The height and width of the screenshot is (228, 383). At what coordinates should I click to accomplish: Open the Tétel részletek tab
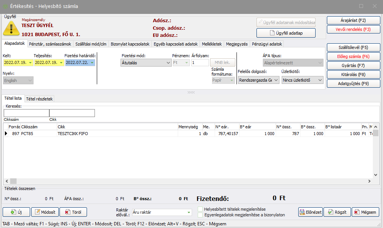click(x=40, y=99)
